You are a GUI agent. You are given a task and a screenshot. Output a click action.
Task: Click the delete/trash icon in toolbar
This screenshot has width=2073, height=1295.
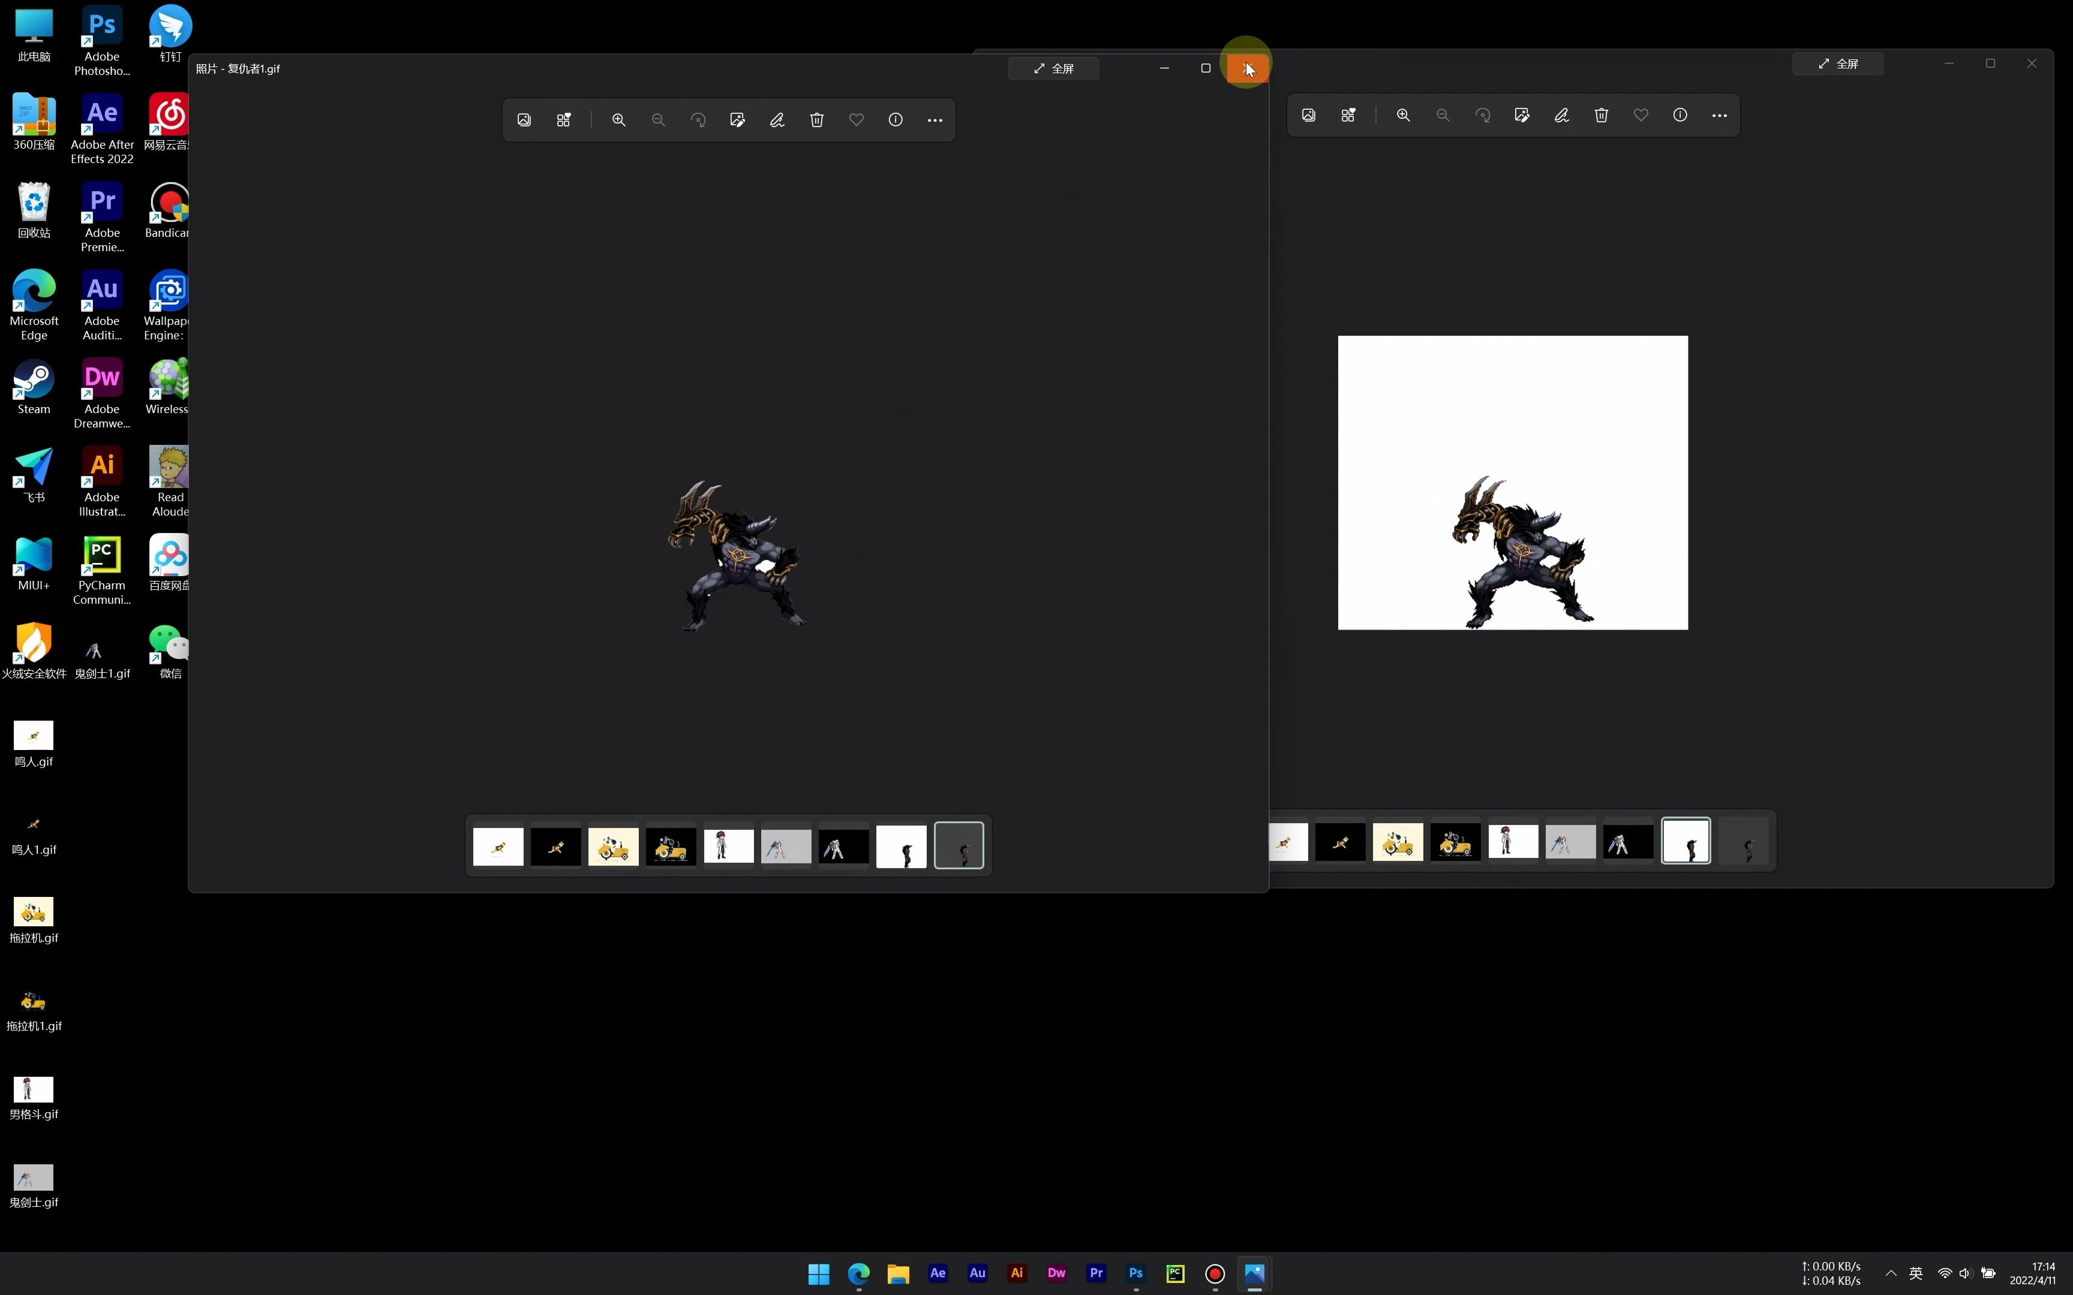815,119
